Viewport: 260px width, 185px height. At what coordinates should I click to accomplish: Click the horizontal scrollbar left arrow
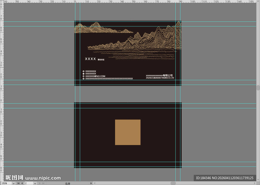click(x=95, y=183)
